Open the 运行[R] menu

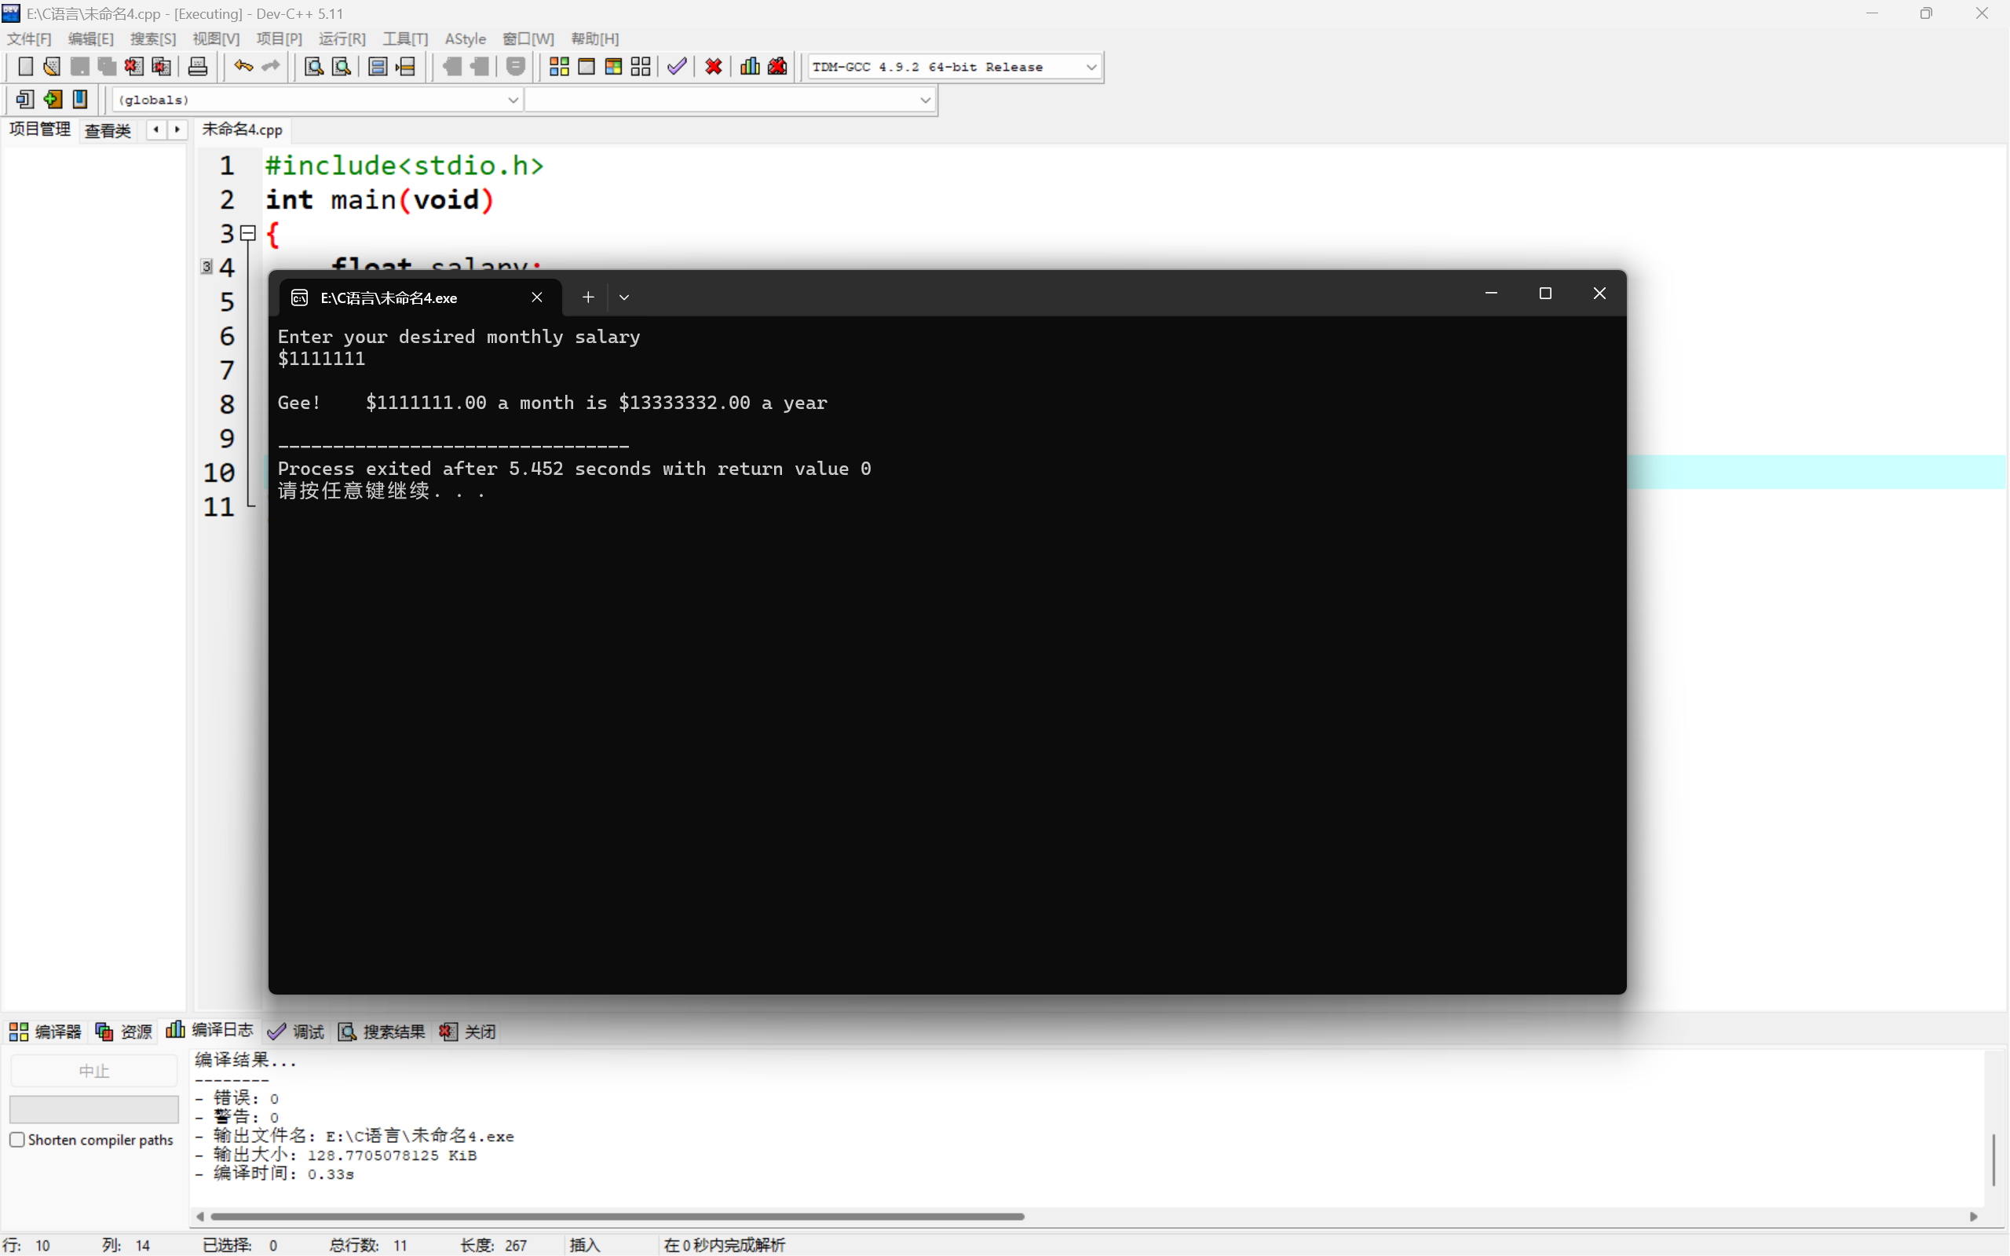[x=342, y=39]
